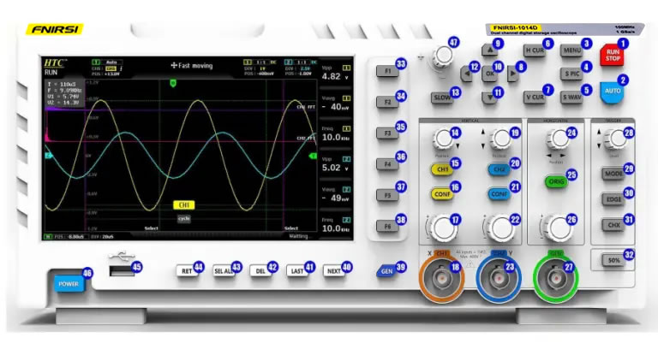
Task: Click the Vavg -40mV measurement
Action: pyautogui.click(x=336, y=103)
